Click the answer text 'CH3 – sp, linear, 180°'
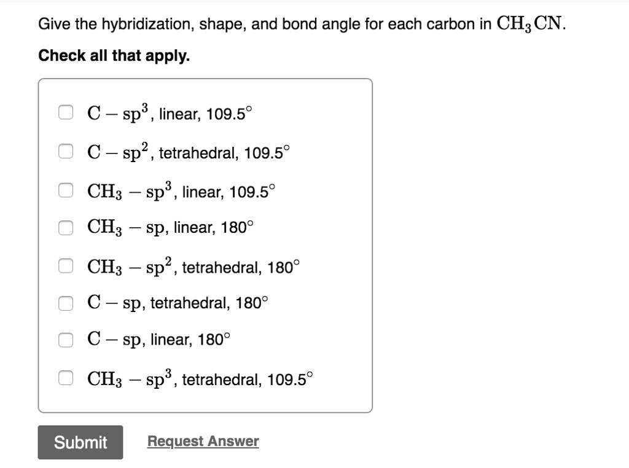The image size is (629, 468). (171, 228)
